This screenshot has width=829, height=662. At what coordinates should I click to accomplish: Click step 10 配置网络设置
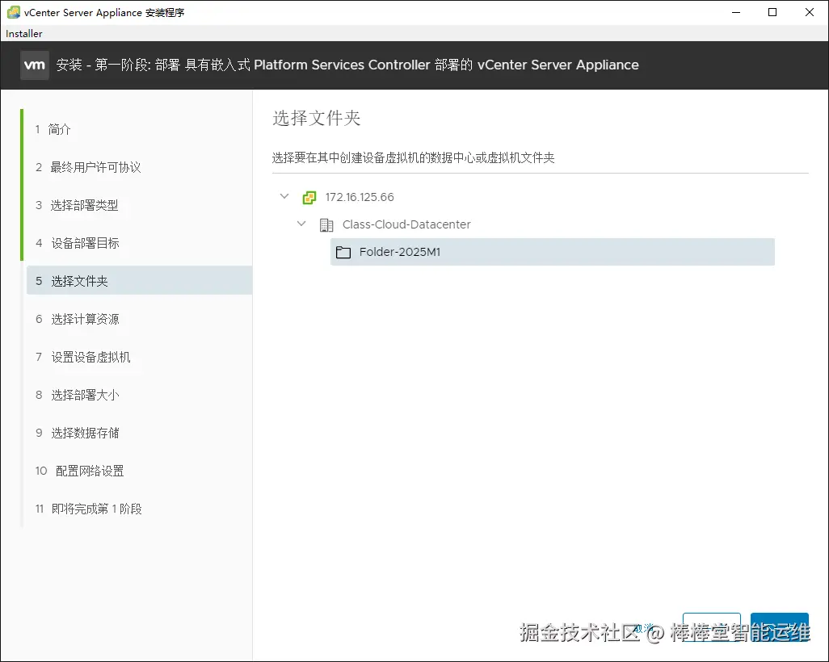(x=79, y=471)
